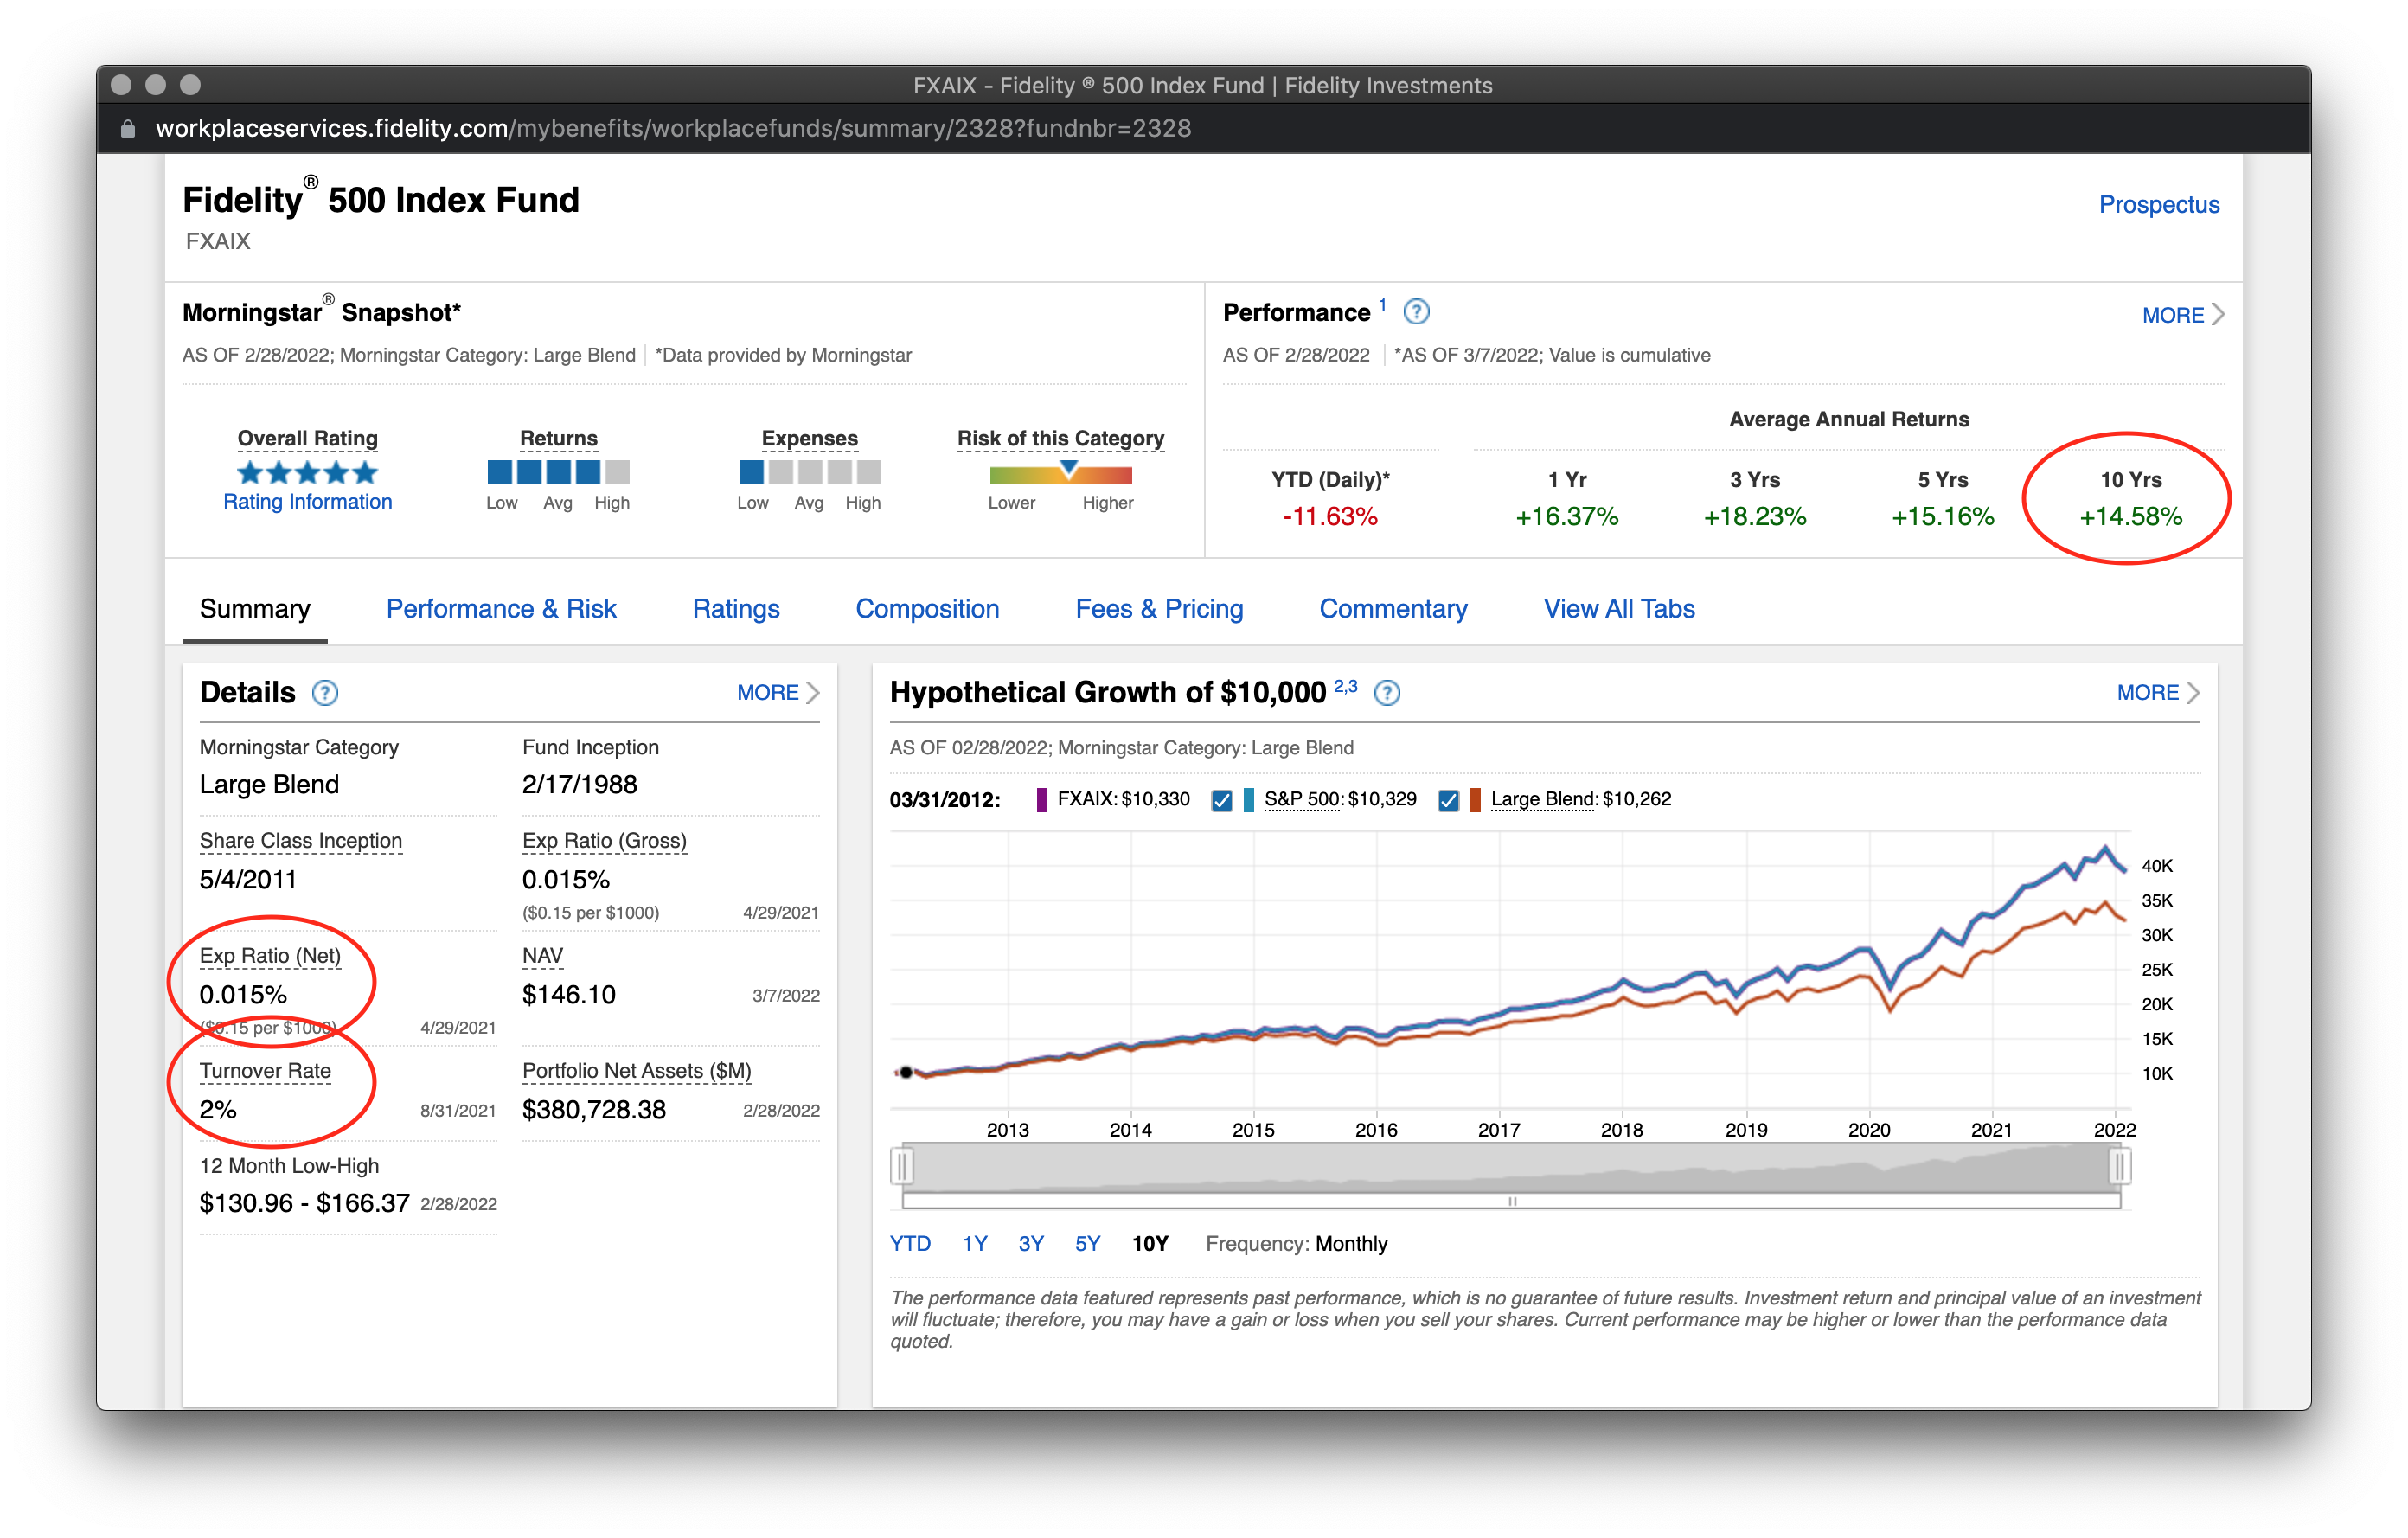This screenshot has height=1538, width=2408.
Task: Click the five-star Overall Rating icons
Action: click(307, 472)
